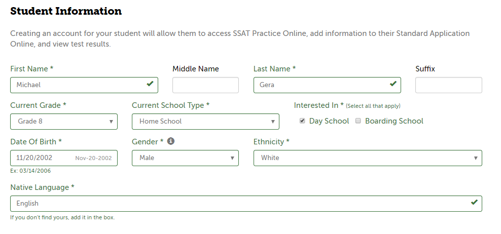
Task: Click the First Name validation checkmark
Action: 150,84
